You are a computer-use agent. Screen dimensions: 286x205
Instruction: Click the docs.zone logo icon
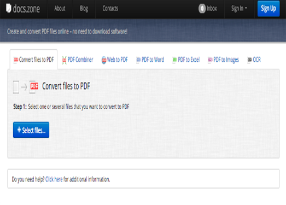coord(9,8)
